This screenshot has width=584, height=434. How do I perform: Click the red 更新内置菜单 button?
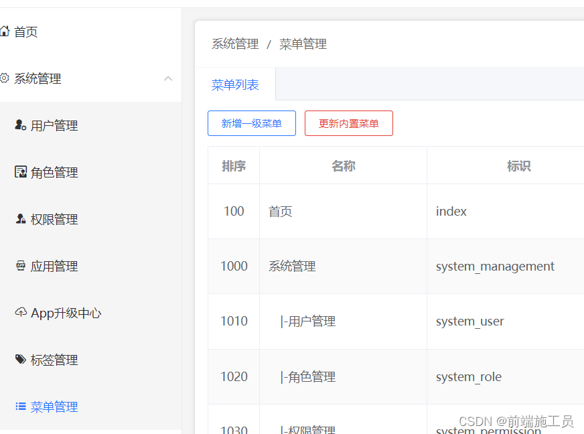coord(349,123)
